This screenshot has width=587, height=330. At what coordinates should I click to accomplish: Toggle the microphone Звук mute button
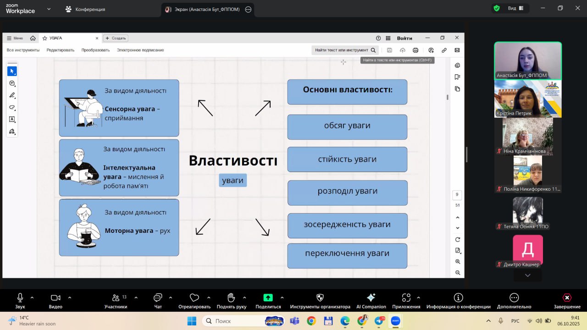tap(20, 298)
